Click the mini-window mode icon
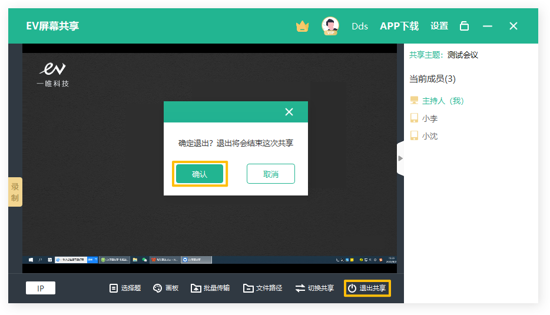 pyautogui.click(x=465, y=26)
